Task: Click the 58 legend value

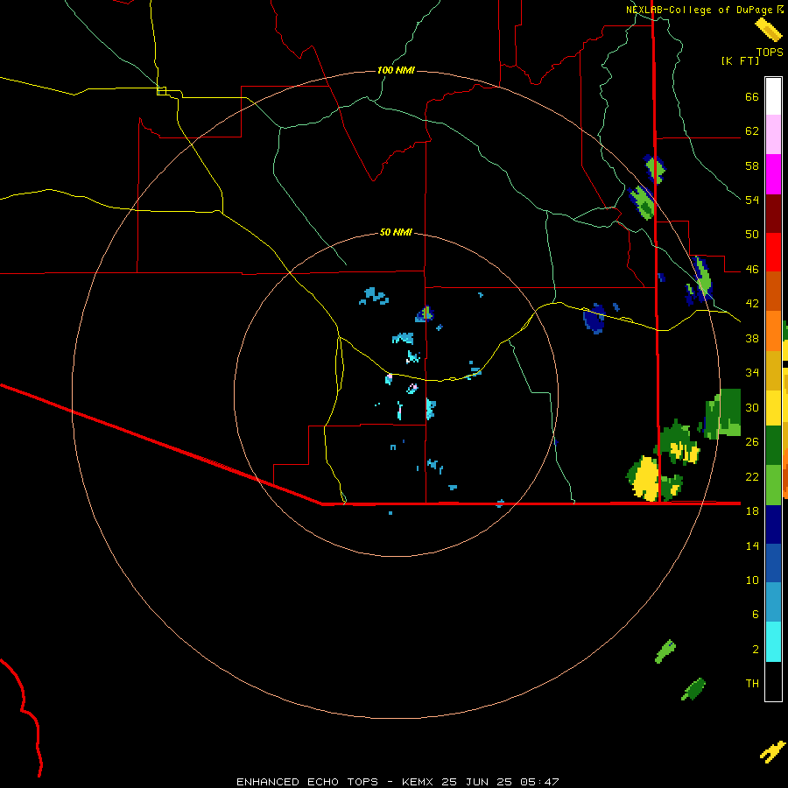Action: click(x=752, y=165)
